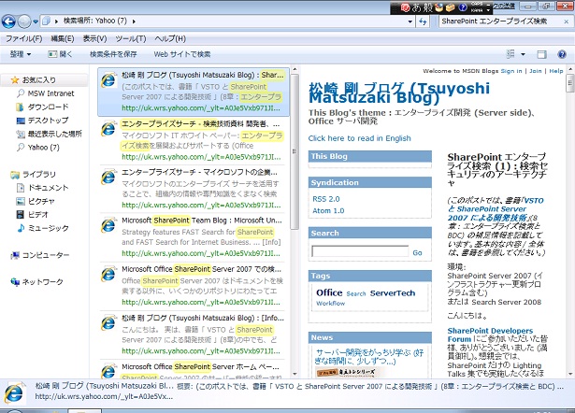Click the SharePoint search input field
575x413 pixels.
click(500, 21)
